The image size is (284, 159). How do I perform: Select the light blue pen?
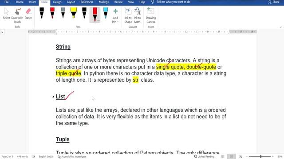pyautogui.click(x=106, y=13)
